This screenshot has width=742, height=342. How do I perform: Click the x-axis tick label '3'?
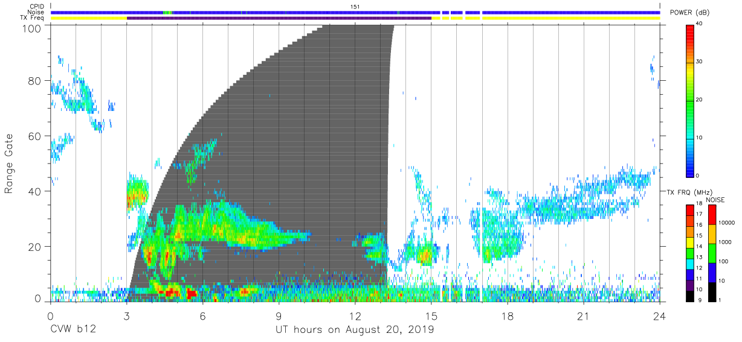(x=126, y=316)
